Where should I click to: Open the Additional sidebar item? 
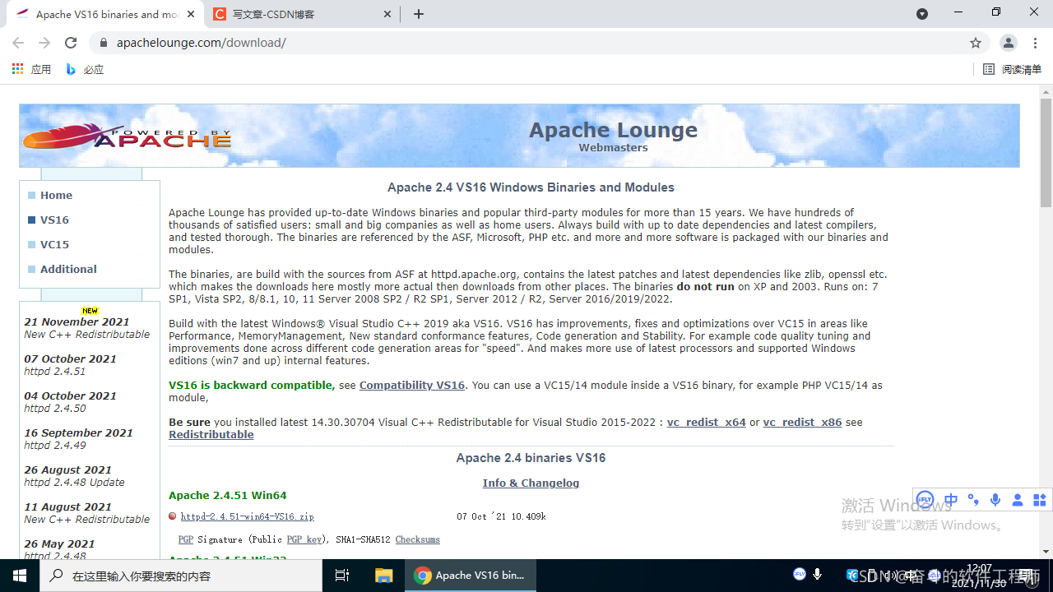pyautogui.click(x=68, y=269)
